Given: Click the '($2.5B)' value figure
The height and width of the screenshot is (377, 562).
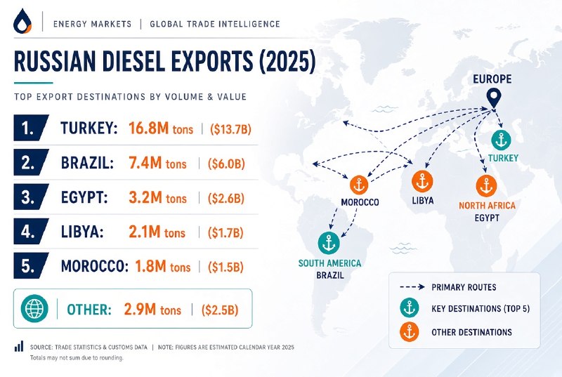Looking at the screenshot, I should [220, 310].
